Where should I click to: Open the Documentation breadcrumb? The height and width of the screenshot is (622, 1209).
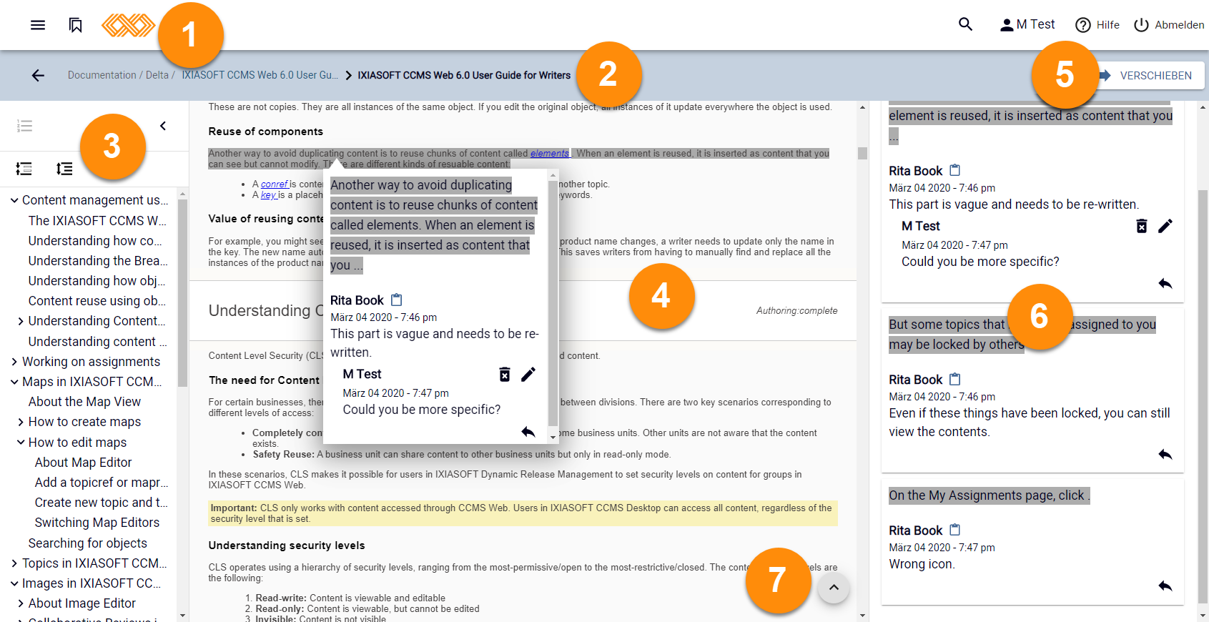pos(102,75)
